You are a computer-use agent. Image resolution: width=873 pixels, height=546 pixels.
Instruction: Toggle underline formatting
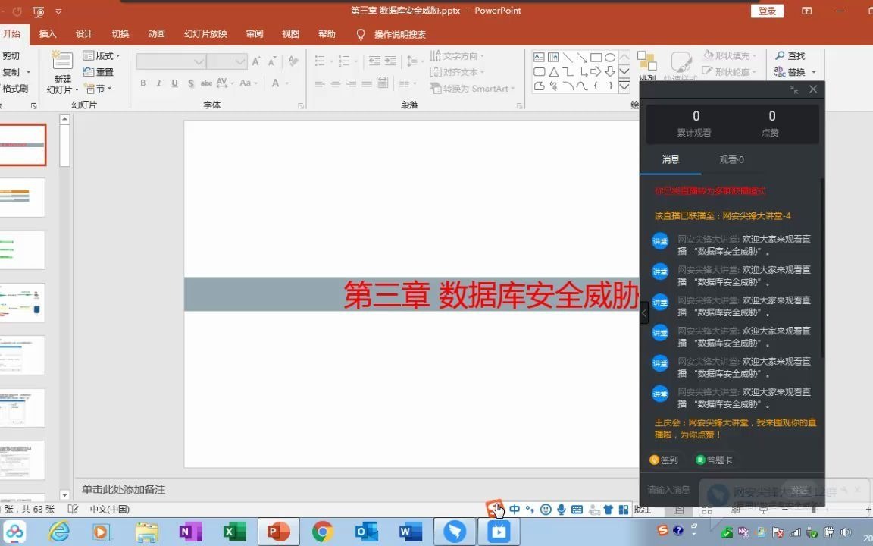[174, 83]
